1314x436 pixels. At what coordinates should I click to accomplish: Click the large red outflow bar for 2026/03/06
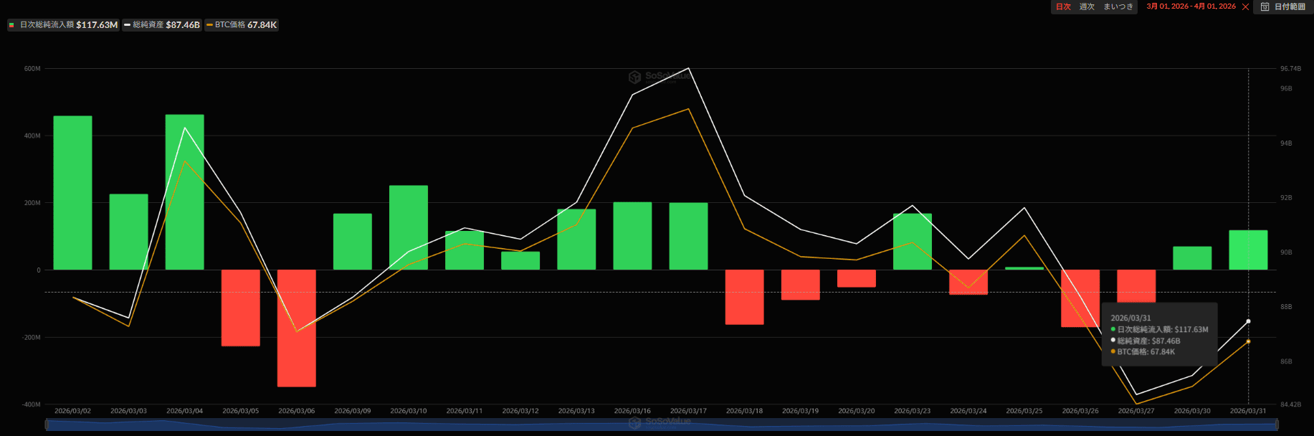297,328
